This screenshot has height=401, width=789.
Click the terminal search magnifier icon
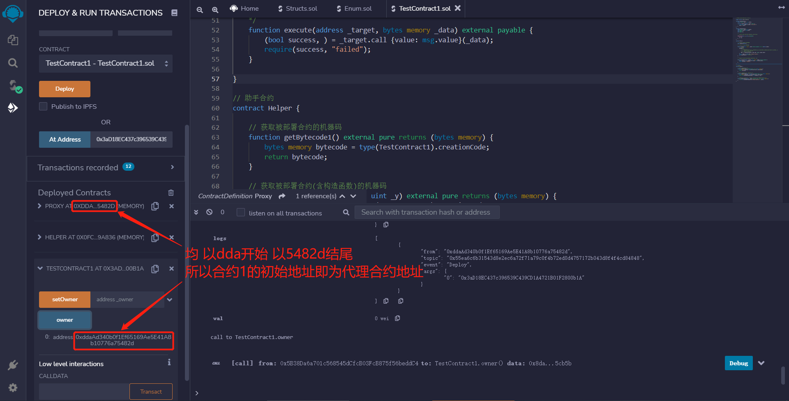(346, 212)
